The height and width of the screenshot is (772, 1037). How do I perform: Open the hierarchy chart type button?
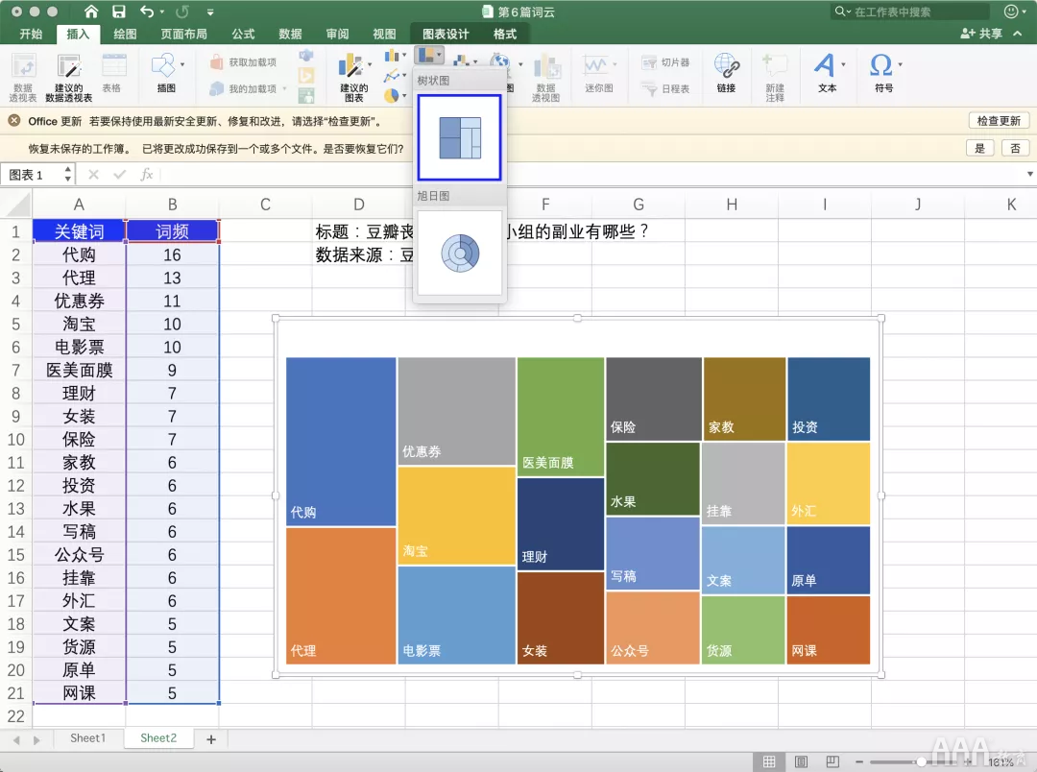pyautogui.click(x=428, y=55)
